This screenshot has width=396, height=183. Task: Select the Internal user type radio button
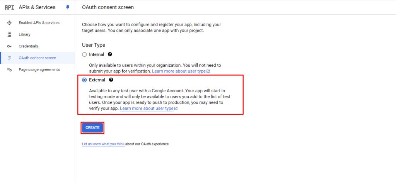(84, 54)
